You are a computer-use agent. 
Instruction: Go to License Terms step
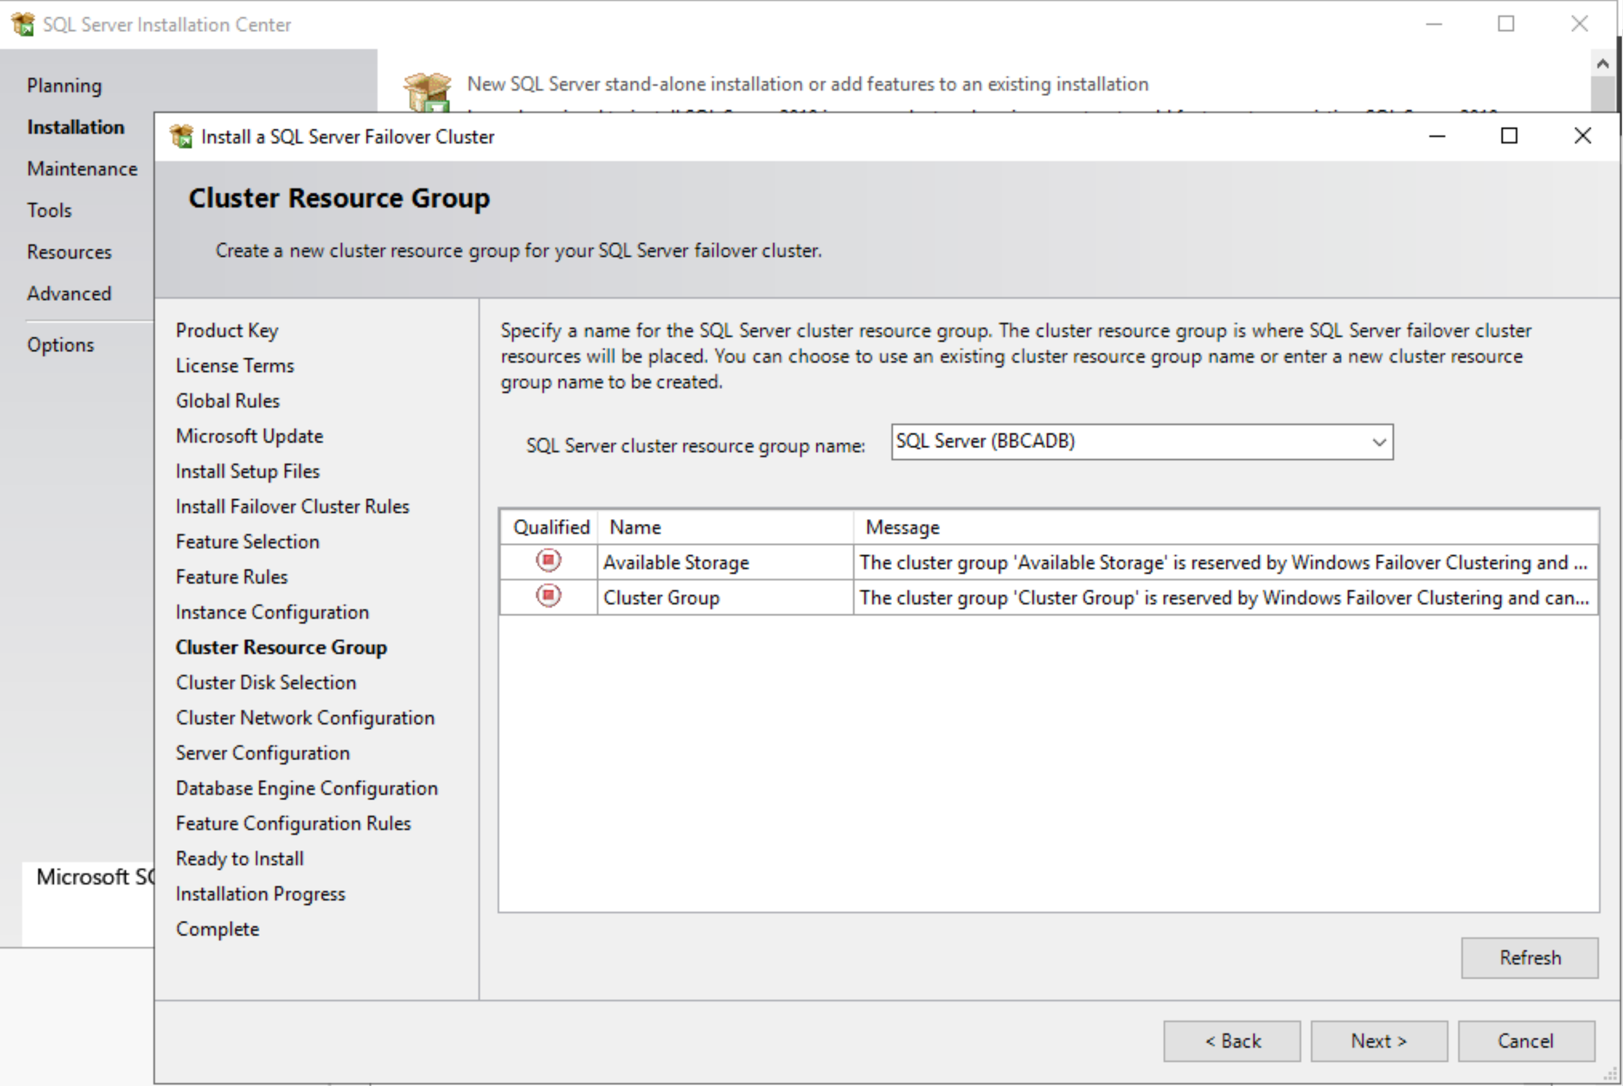235,365
